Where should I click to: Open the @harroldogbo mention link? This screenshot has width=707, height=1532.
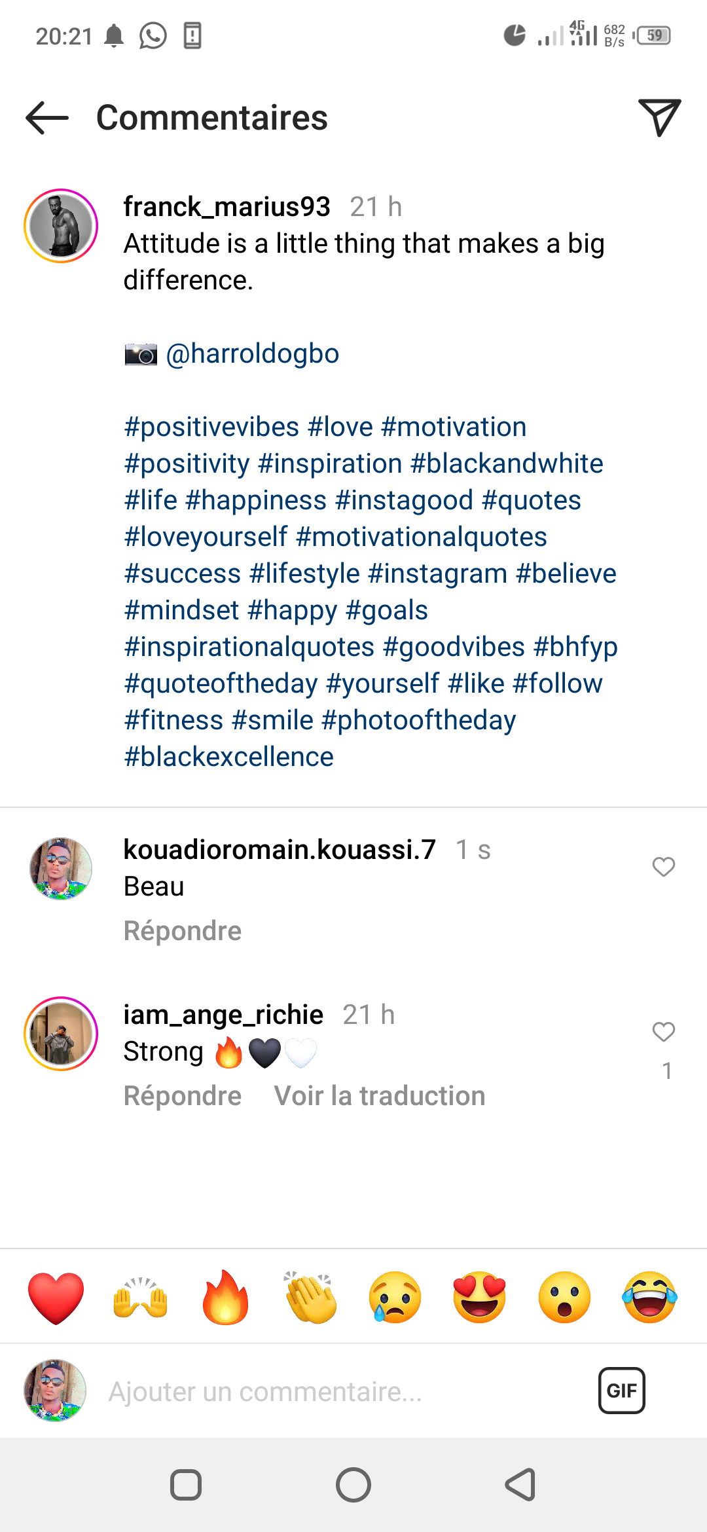click(x=253, y=354)
